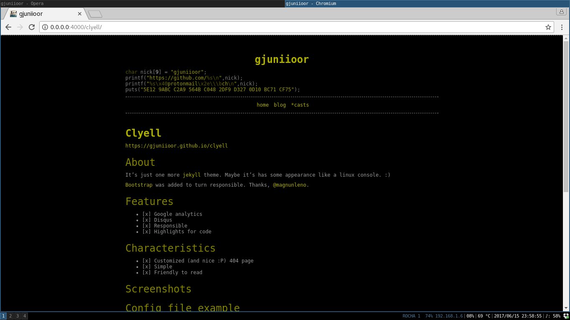Bookmark this page with the star icon
This screenshot has width=570, height=320.
(549, 27)
